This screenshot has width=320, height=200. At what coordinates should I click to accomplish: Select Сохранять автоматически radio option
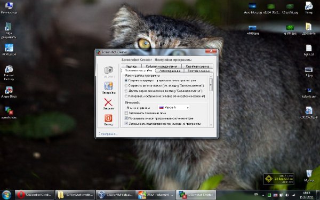pyautogui.click(x=126, y=86)
